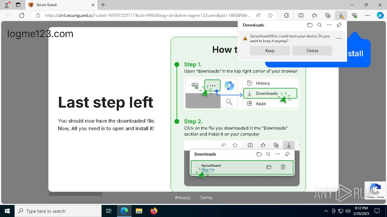The image size is (387, 217).
Task: Click the Step 1 downloads illustration image
Action: (242, 93)
